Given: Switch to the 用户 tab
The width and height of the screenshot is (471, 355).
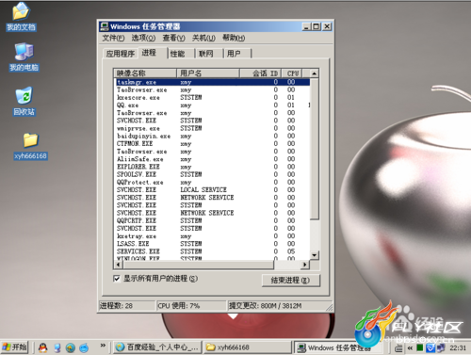Looking at the screenshot, I should pyautogui.click(x=237, y=54).
